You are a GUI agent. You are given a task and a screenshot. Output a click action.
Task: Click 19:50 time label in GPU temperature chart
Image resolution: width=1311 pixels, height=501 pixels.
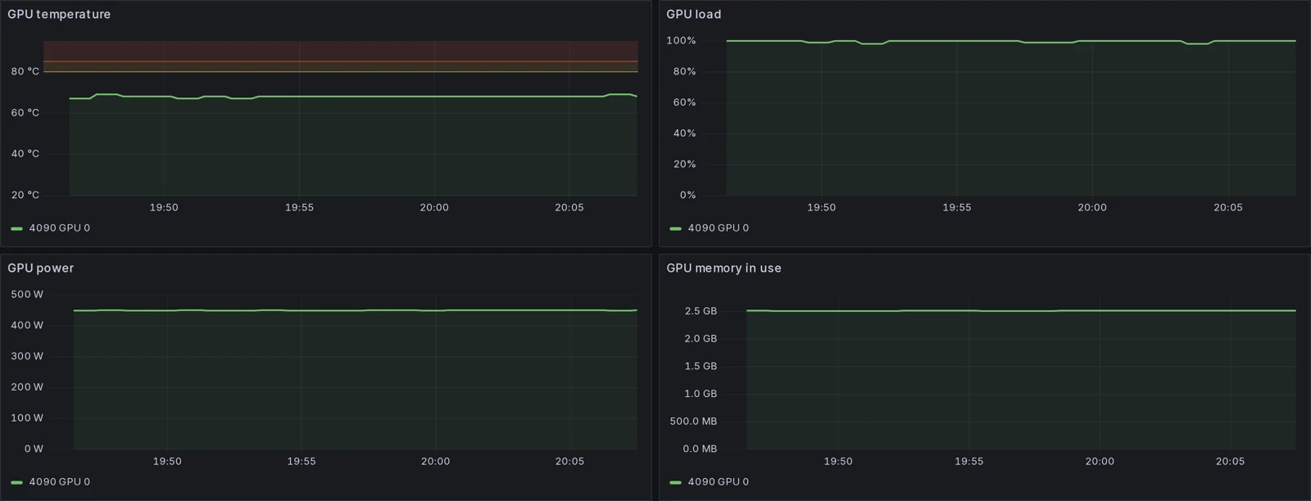point(164,208)
